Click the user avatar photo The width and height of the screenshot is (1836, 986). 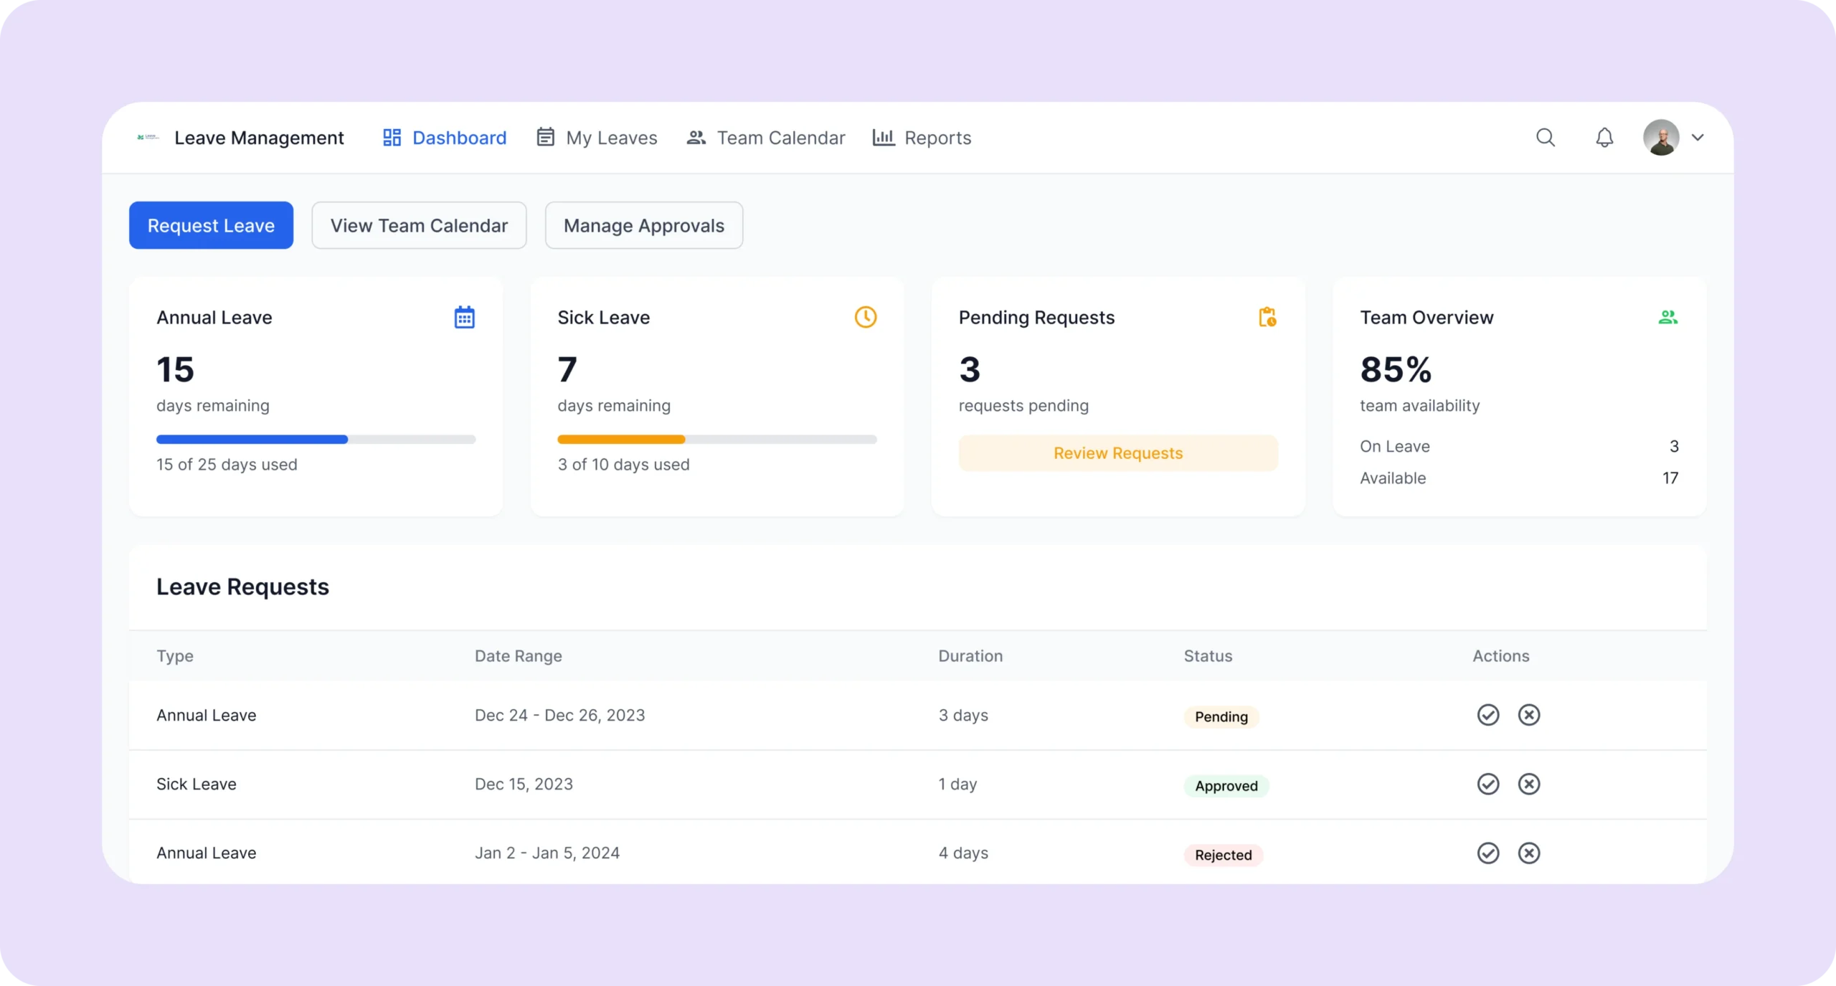(x=1661, y=137)
